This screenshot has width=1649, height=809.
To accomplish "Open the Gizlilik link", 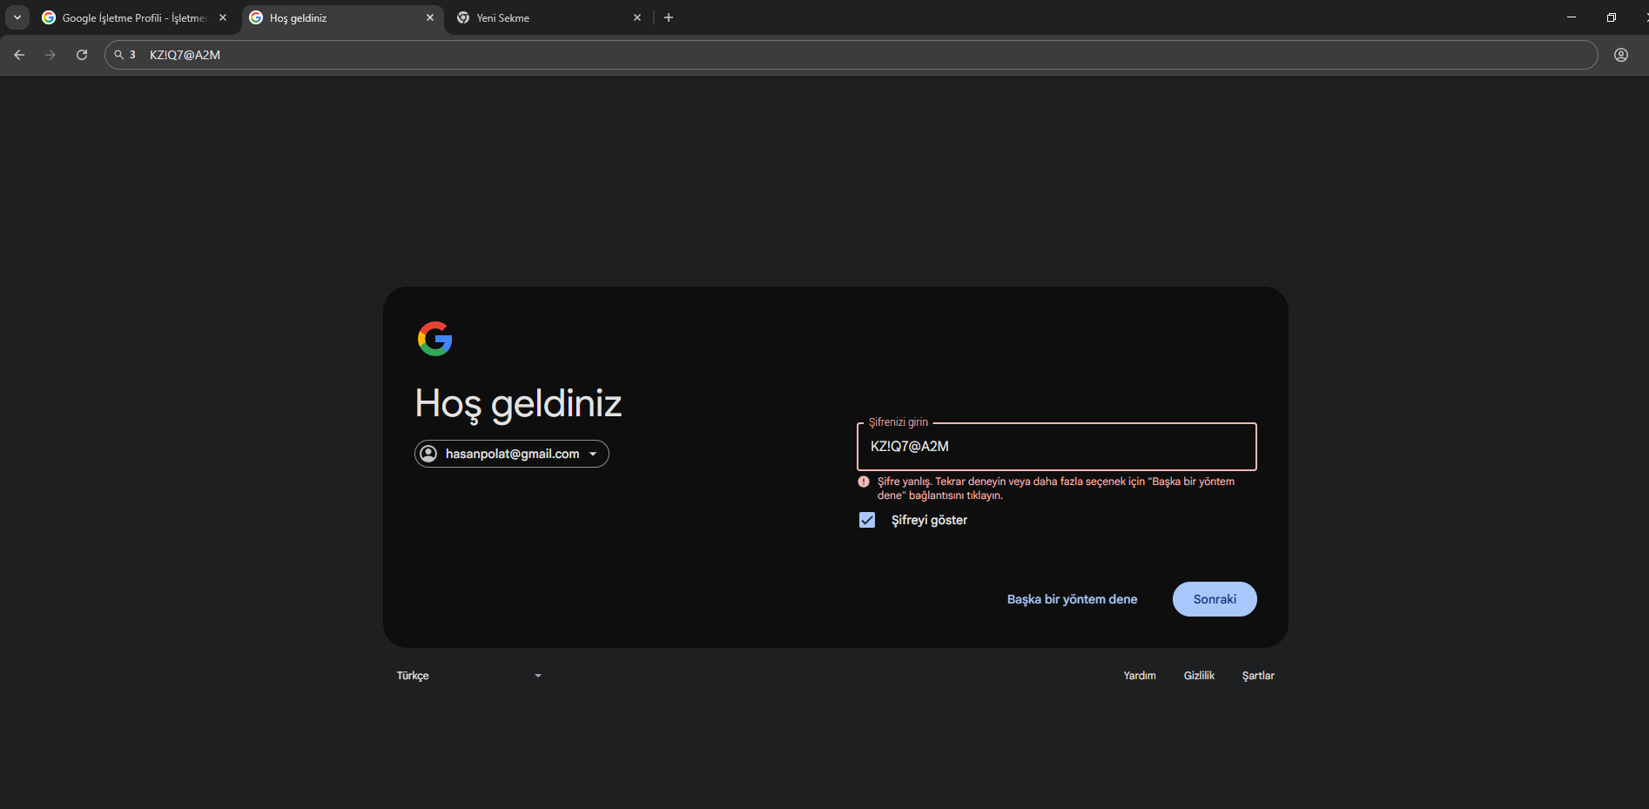I will pos(1199,676).
